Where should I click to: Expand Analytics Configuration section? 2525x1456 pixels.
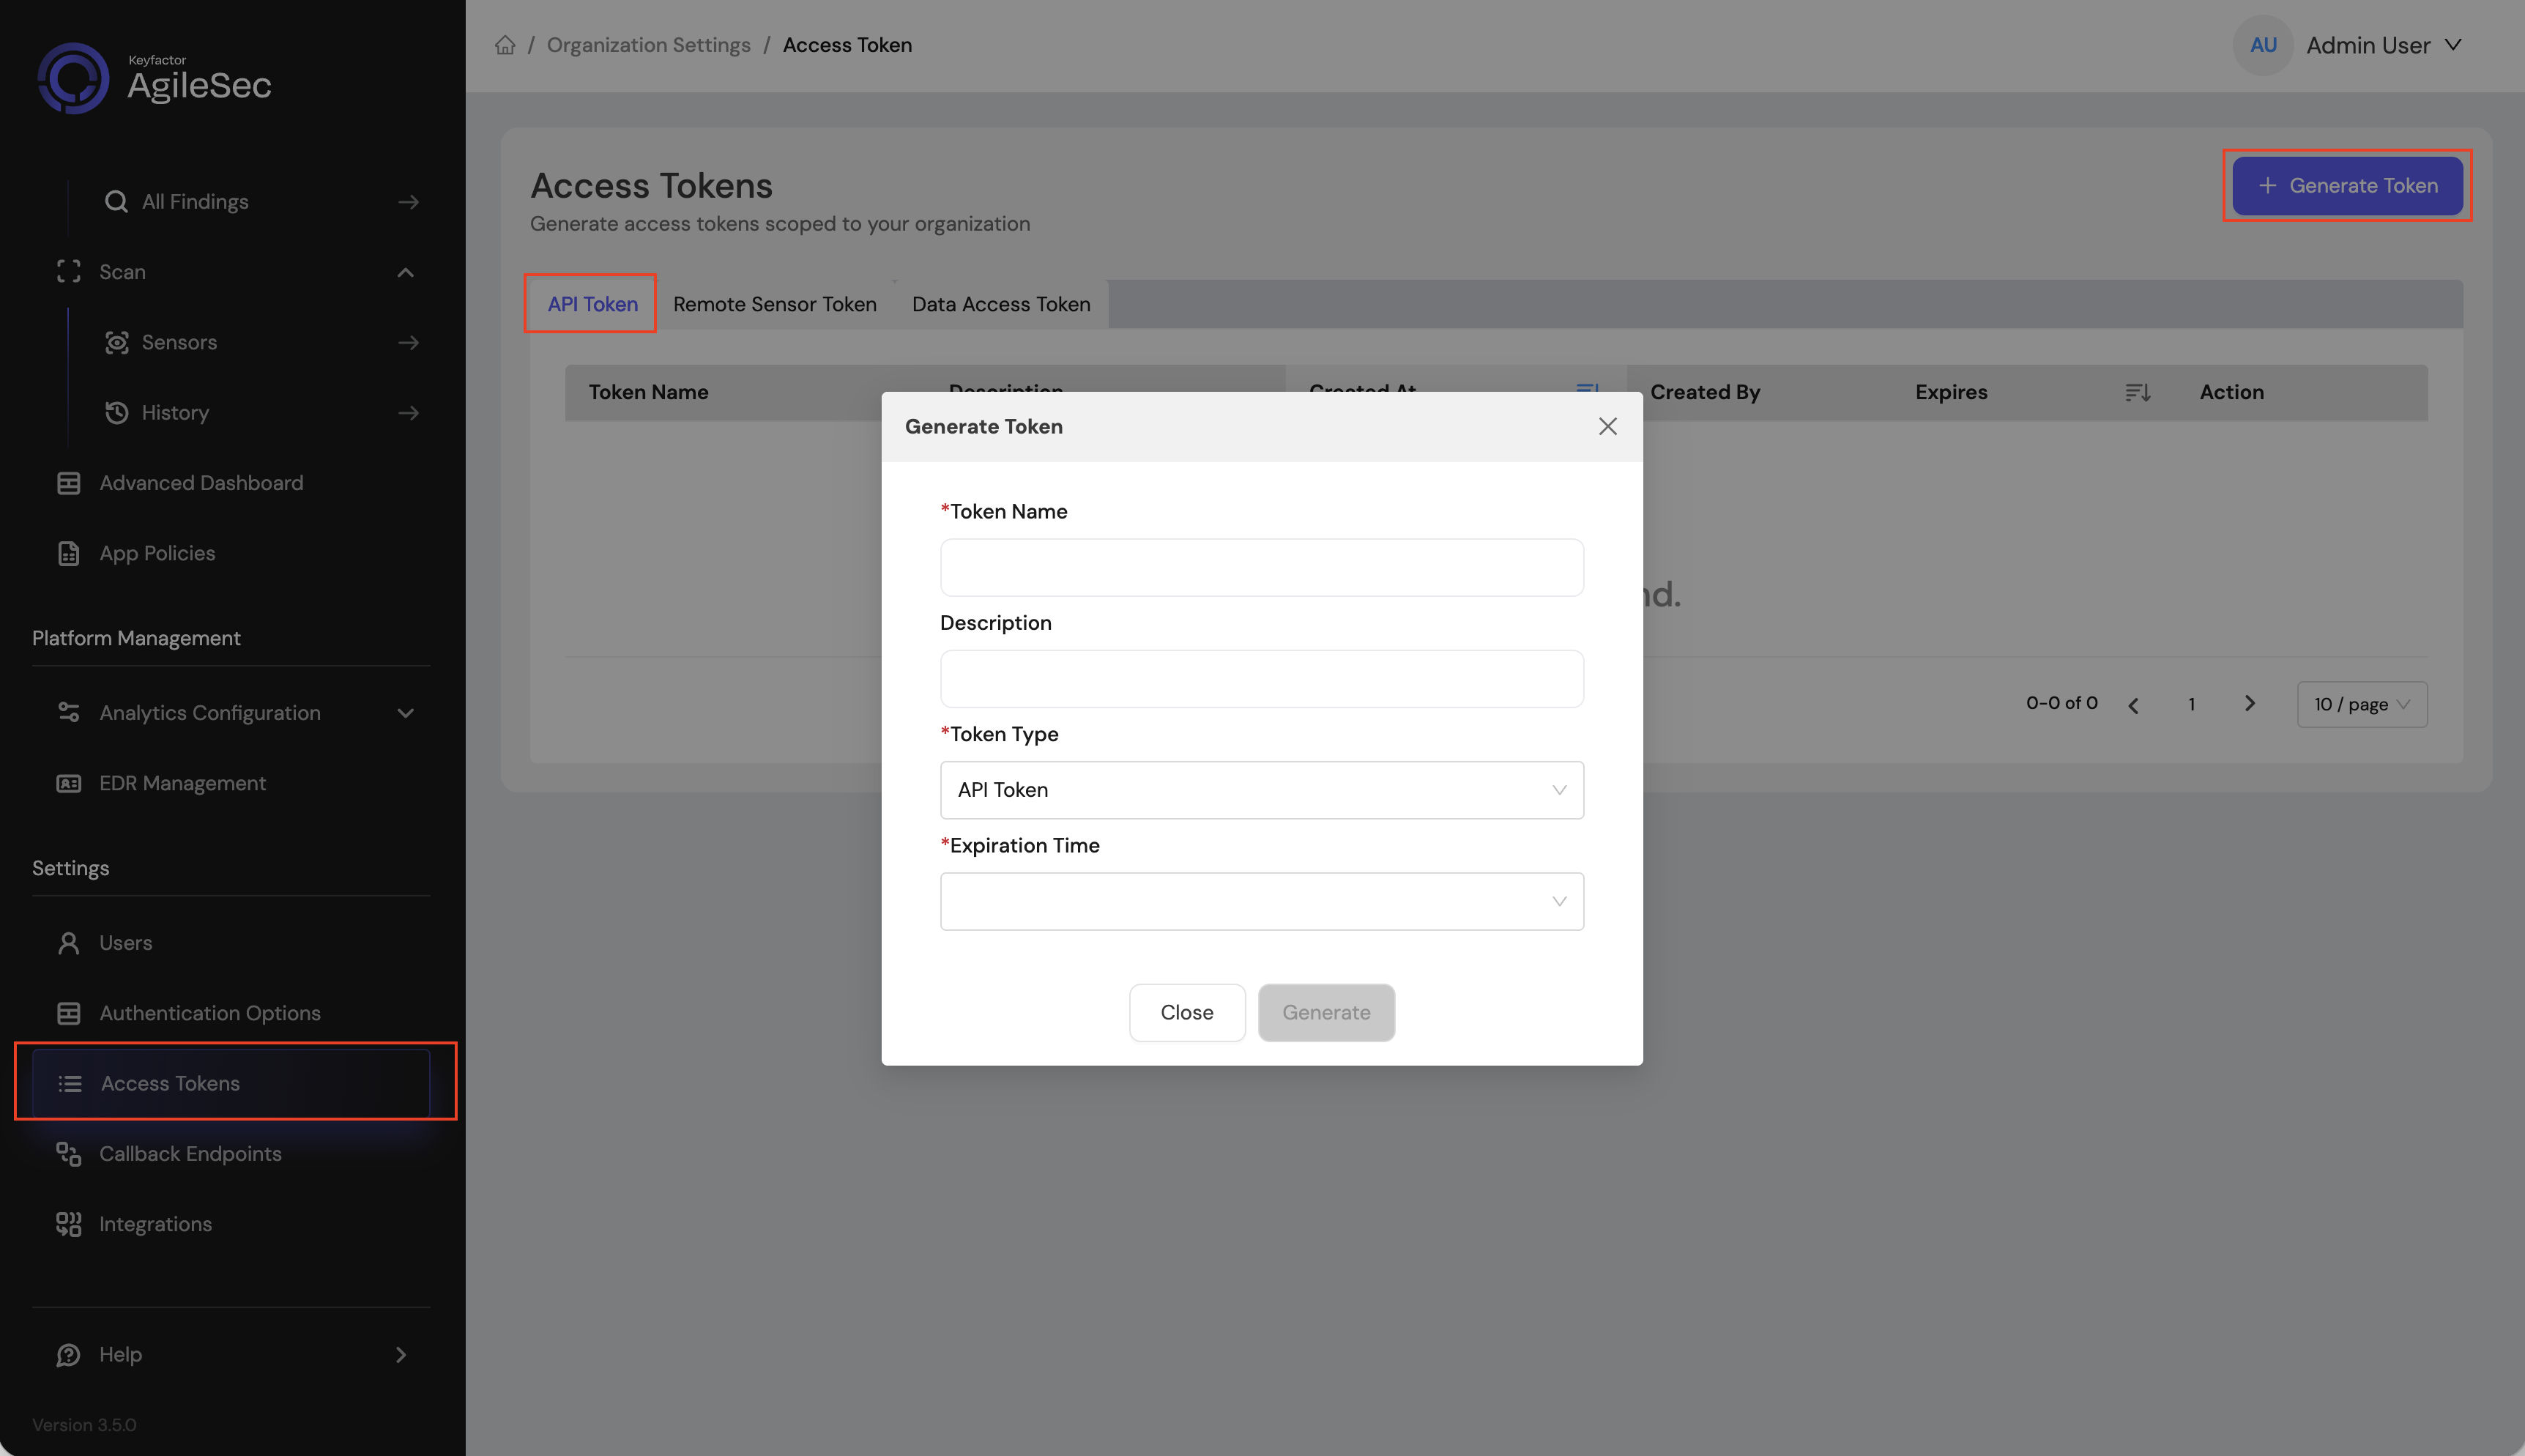(405, 713)
